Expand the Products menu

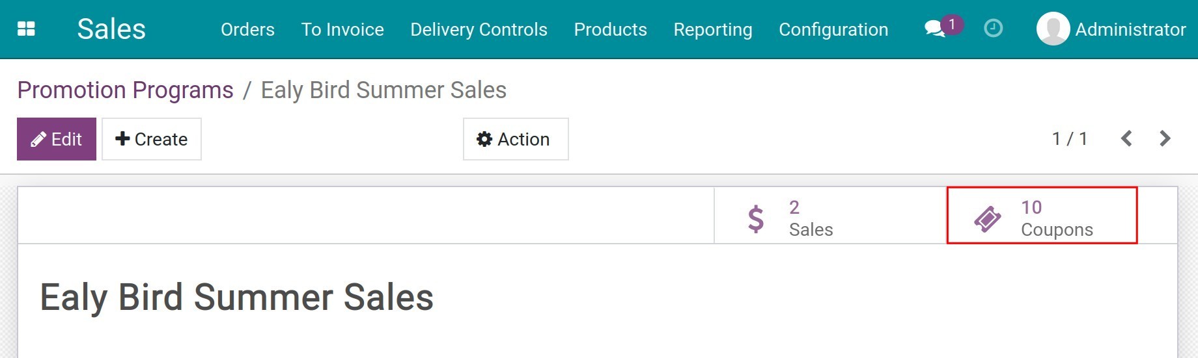click(x=610, y=29)
